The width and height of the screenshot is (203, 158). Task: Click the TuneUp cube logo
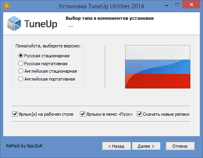click(14, 24)
